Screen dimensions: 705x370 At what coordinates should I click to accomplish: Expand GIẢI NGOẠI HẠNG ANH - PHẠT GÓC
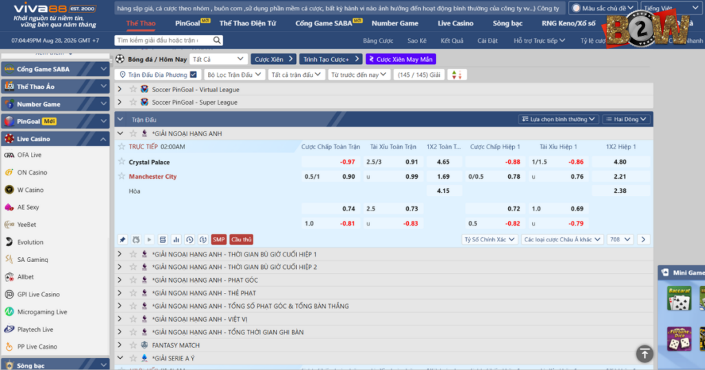tap(120, 280)
